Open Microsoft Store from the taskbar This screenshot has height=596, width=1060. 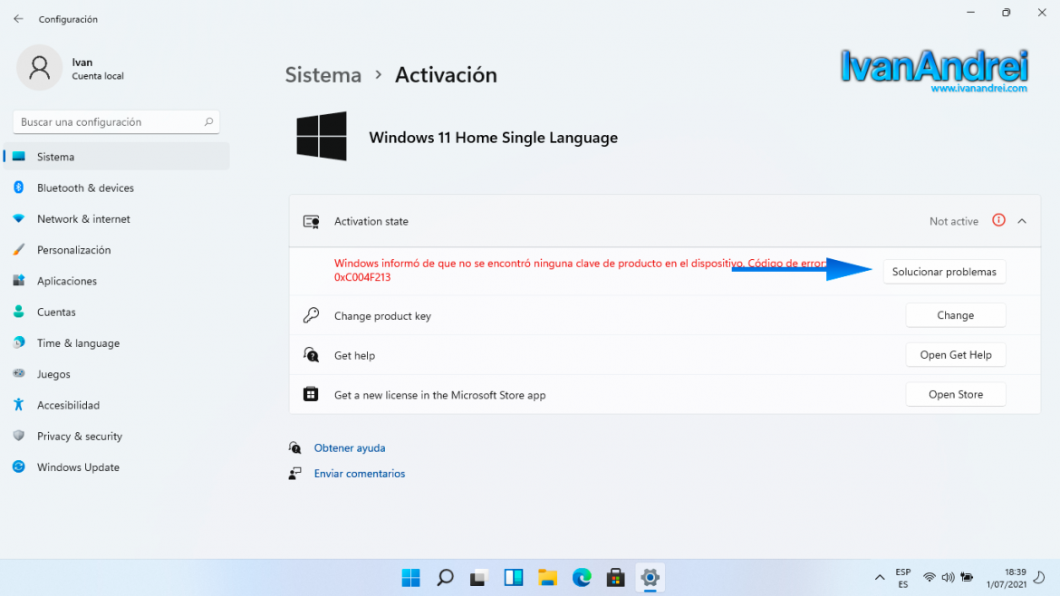(x=615, y=577)
